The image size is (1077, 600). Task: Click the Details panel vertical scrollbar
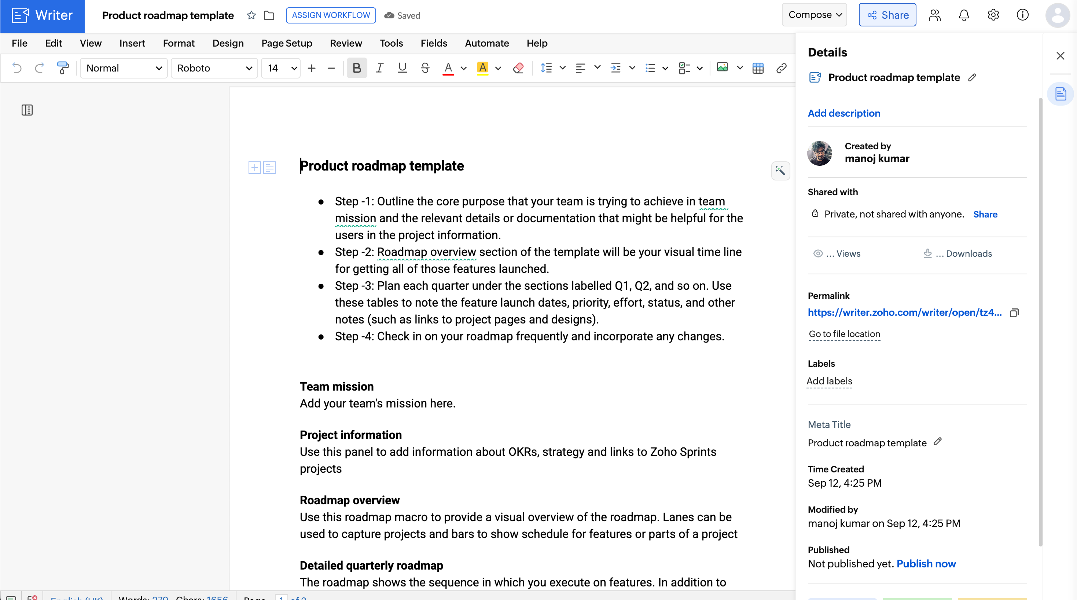1040,322
